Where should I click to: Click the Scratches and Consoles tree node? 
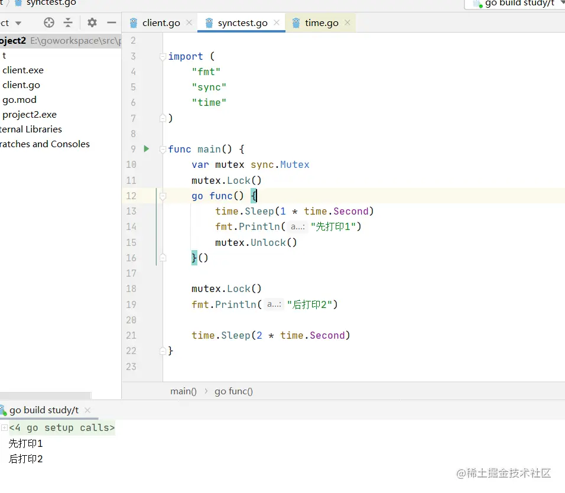click(44, 144)
